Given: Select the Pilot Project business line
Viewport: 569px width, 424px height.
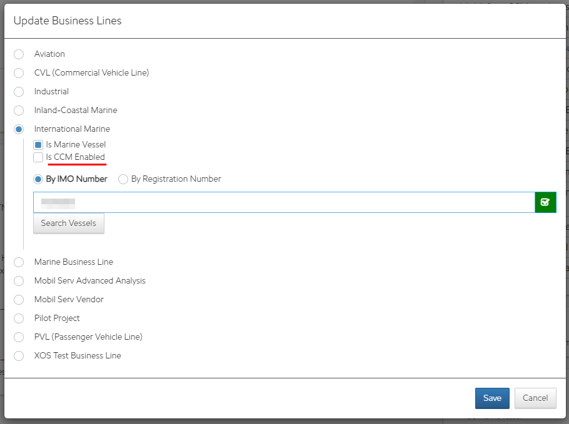Looking at the screenshot, I should (x=19, y=318).
